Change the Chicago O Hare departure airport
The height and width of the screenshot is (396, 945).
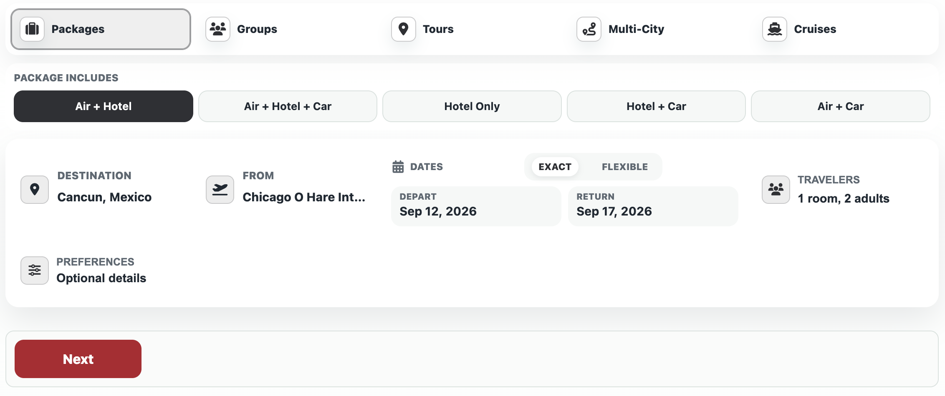click(x=304, y=197)
